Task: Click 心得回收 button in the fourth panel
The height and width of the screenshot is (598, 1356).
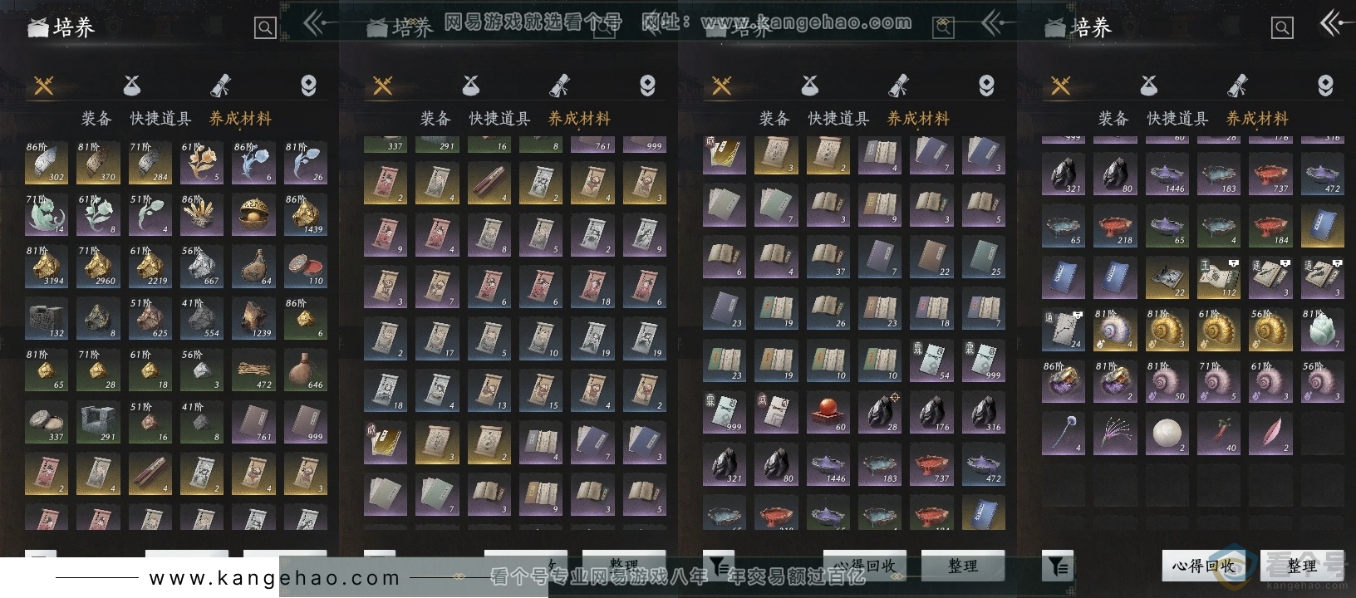Action: pos(1203,566)
